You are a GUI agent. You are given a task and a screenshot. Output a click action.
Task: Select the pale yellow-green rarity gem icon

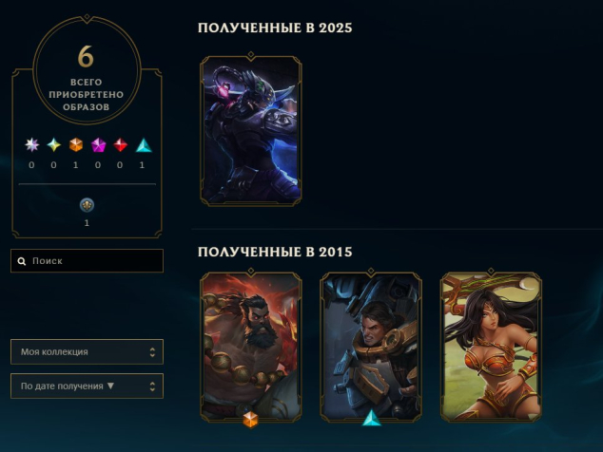point(54,144)
